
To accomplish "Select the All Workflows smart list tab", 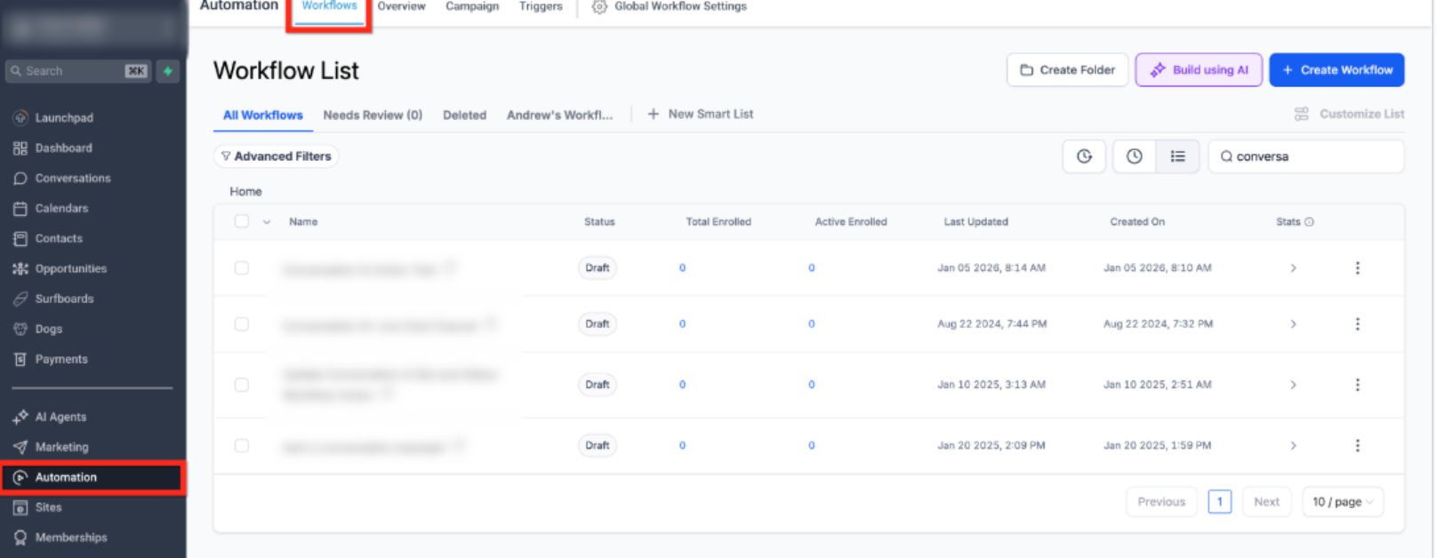I will 262,115.
